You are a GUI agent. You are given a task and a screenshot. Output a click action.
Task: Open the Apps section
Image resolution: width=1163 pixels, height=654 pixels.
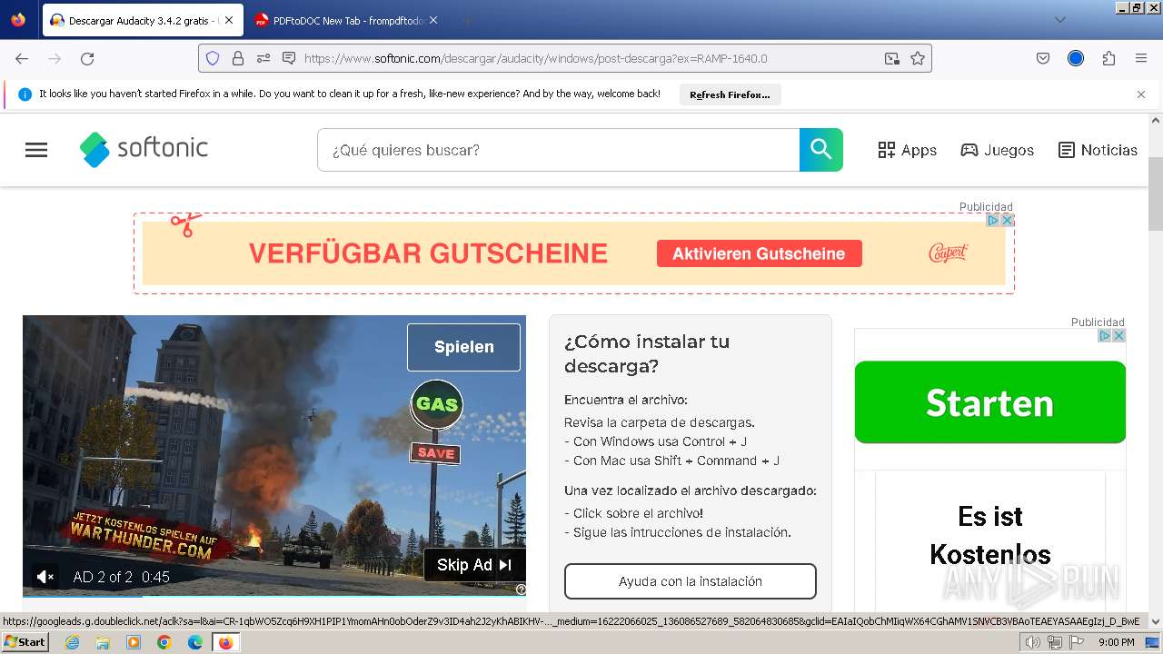point(907,150)
